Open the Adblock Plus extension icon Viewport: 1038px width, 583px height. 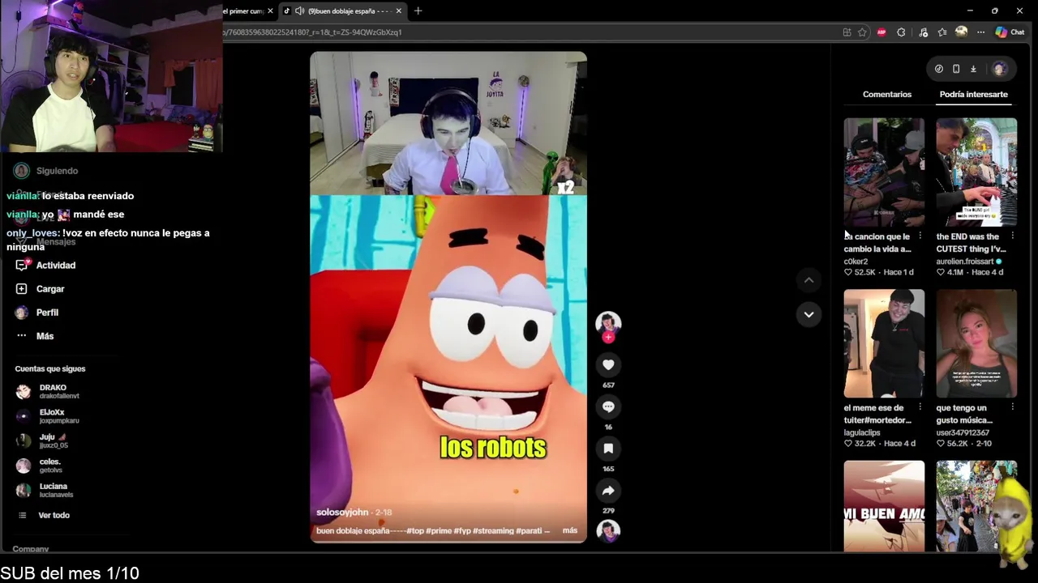pyautogui.click(x=881, y=32)
